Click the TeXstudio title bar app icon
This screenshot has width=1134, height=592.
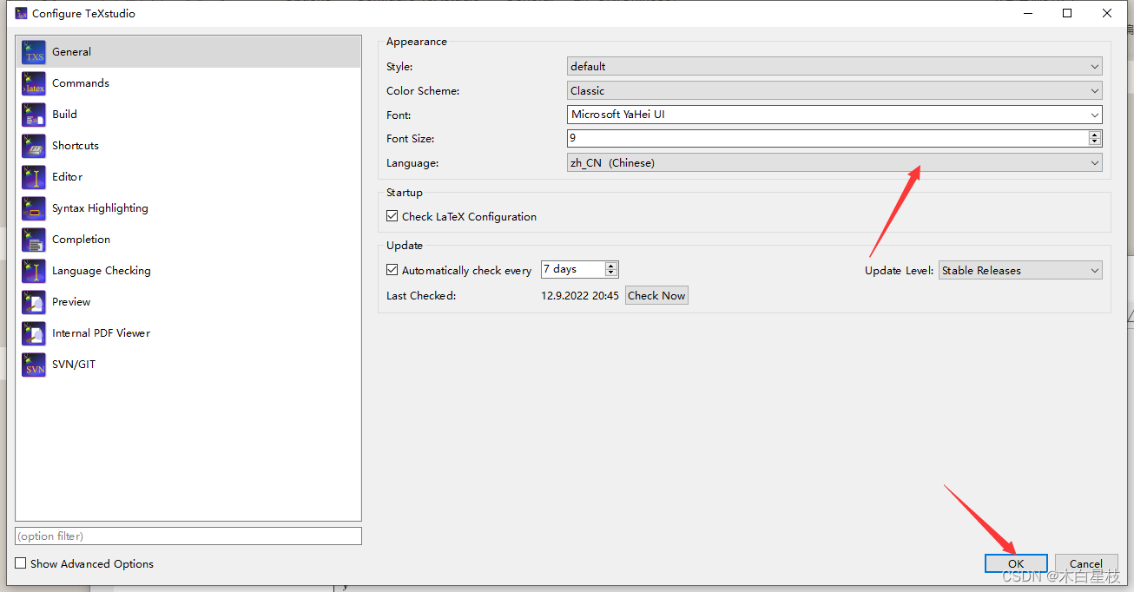21,13
